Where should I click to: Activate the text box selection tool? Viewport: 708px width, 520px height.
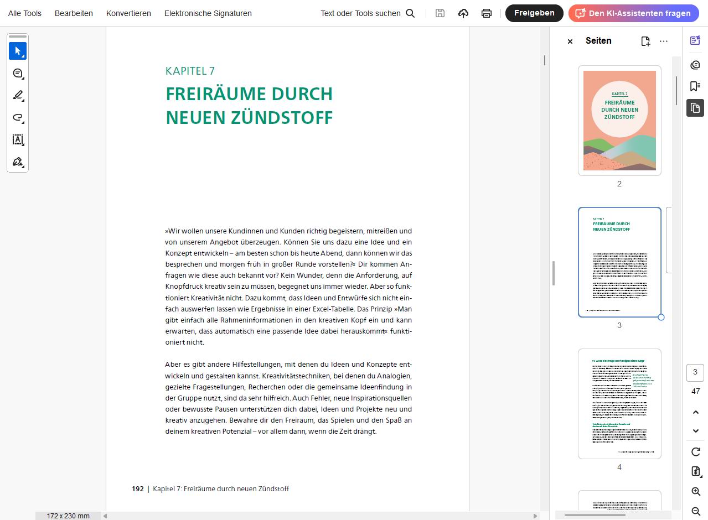(18, 139)
